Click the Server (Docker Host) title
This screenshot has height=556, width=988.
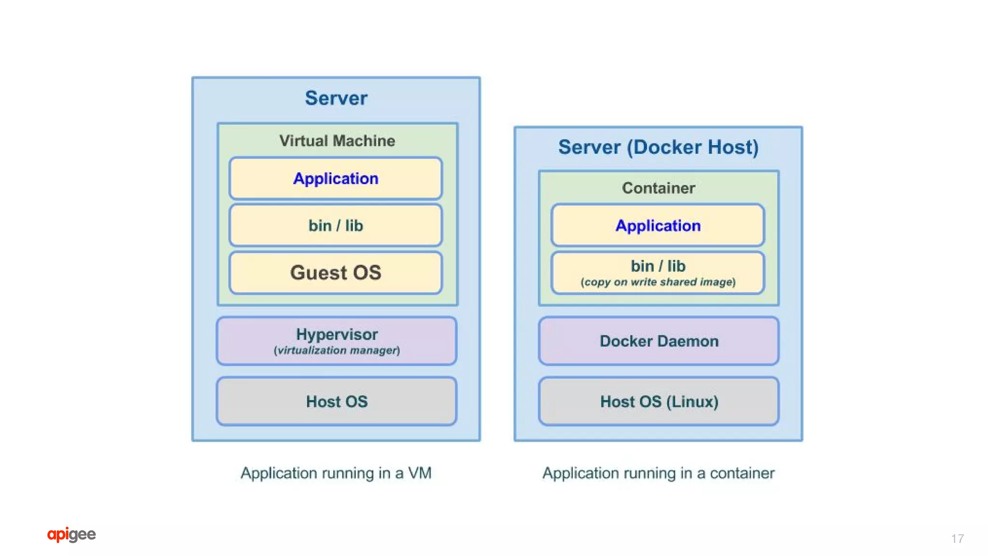(x=659, y=147)
